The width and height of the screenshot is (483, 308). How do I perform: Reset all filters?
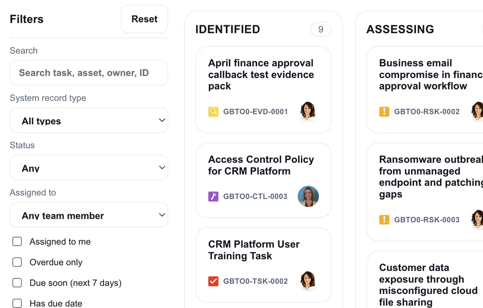(144, 19)
